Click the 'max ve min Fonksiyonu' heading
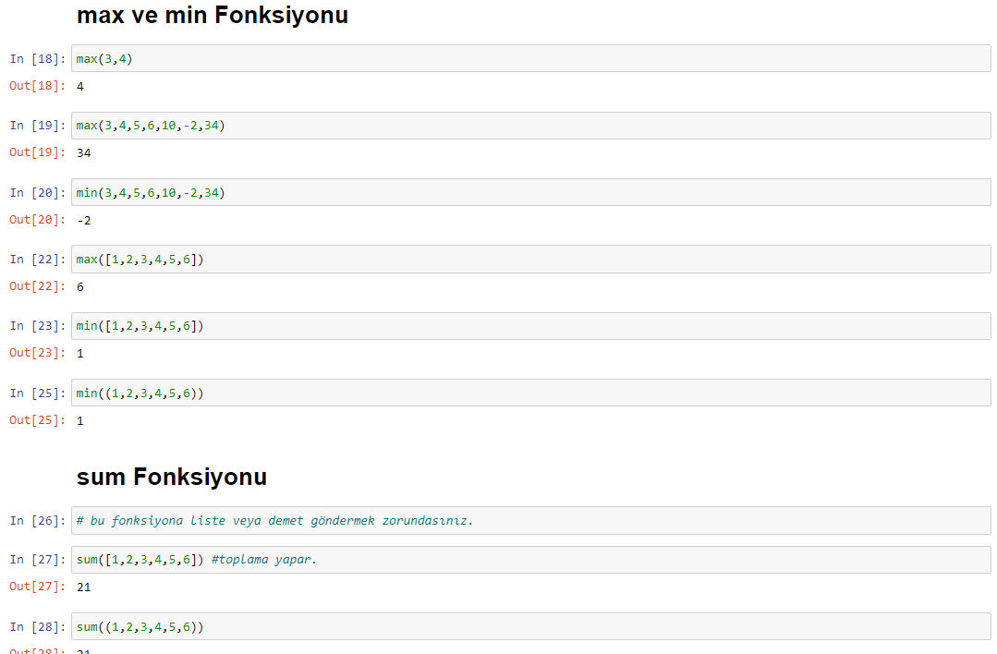The height and width of the screenshot is (654, 997). pyautogui.click(x=213, y=15)
